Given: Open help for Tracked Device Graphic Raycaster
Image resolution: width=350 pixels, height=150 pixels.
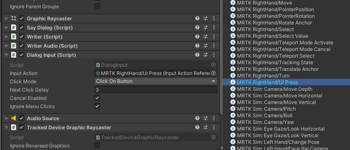Looking at the screenshot, I should [x=197, y=128].
